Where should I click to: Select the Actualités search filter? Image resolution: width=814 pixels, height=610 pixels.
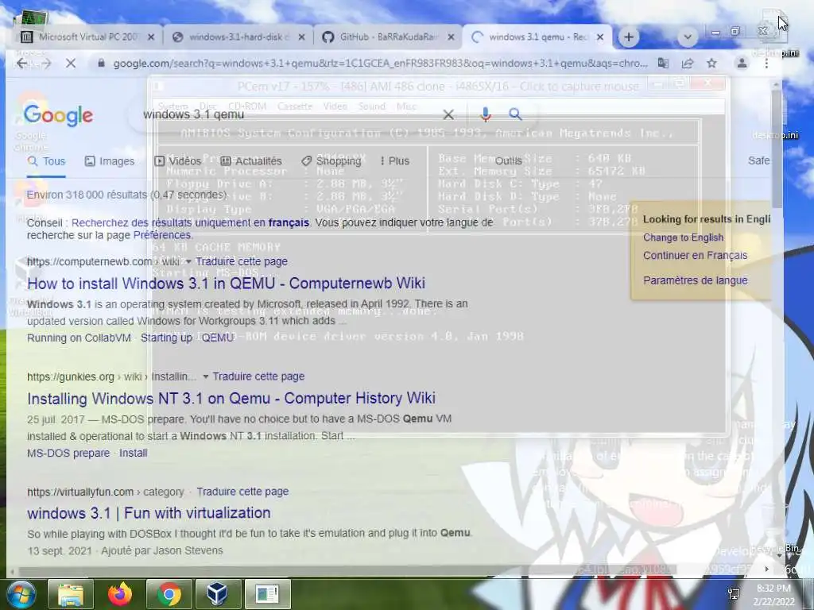[251, 161]
